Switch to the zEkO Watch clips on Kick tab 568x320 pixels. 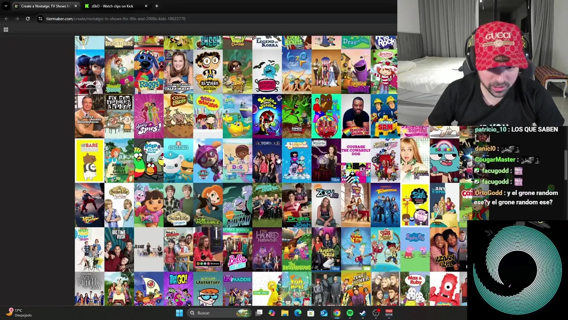[x=113, y=6]
